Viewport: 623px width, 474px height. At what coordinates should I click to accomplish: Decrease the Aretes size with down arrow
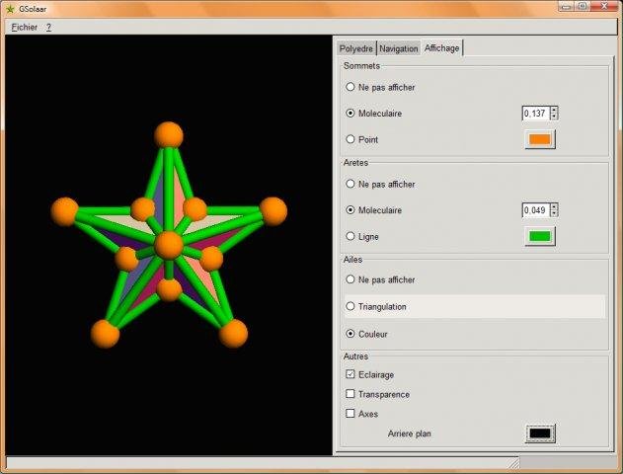point(554,213)
